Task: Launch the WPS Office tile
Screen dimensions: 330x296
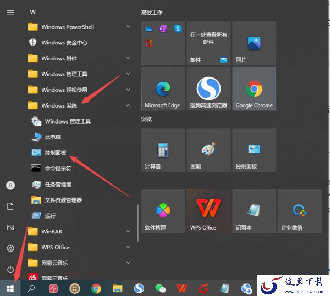Action: tap(208, 211)
